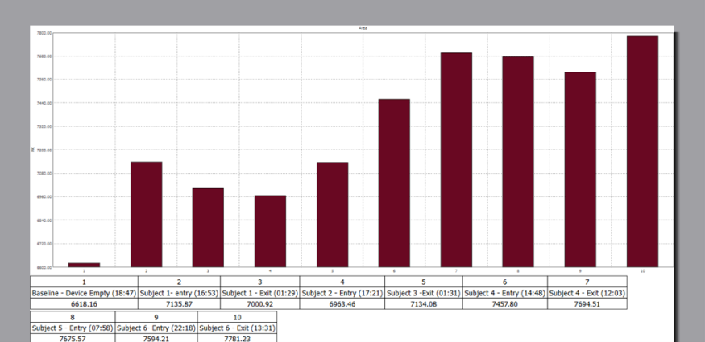Screen dimensions: 705x342
Task: Click y-axis label 7800.00
Action: (46, 33)
